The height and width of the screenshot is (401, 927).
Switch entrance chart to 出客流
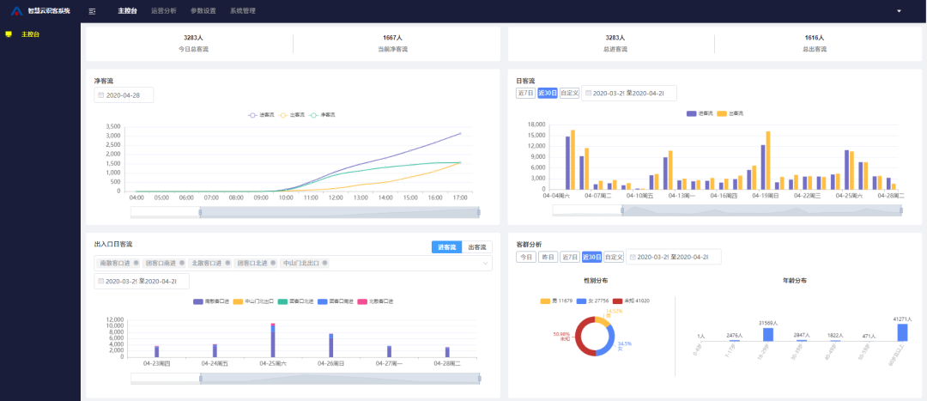[x=477, y=247]
